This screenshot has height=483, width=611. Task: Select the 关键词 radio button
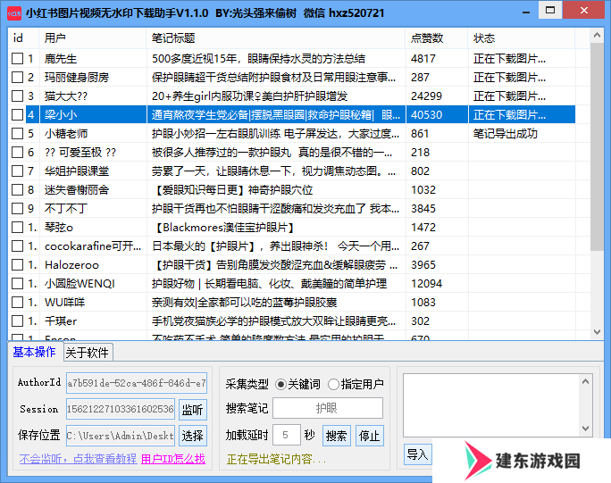[280, 385]
